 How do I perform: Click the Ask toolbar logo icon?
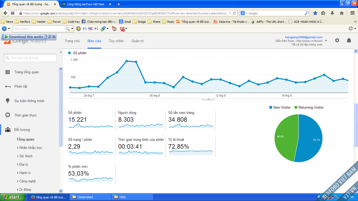[4, 29]
